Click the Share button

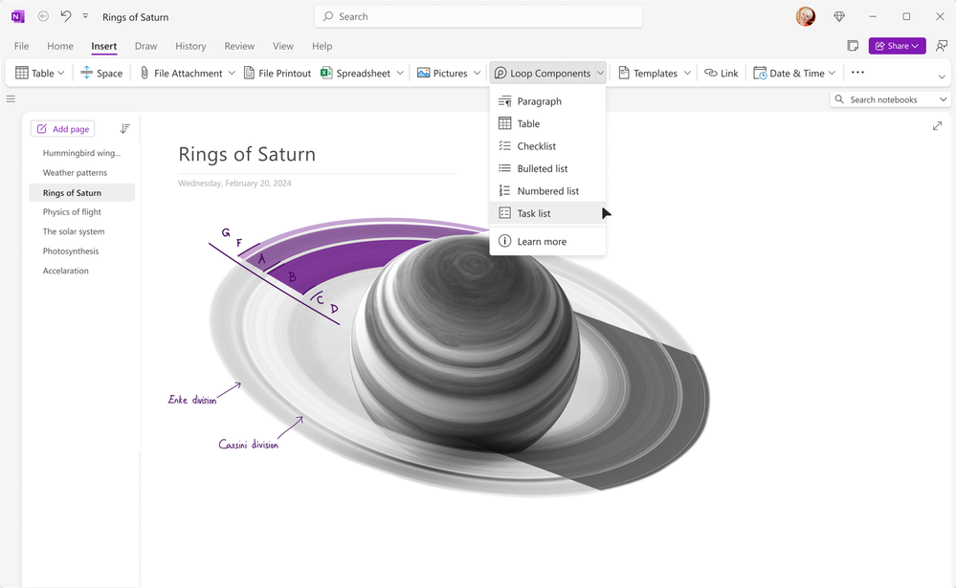897,46
